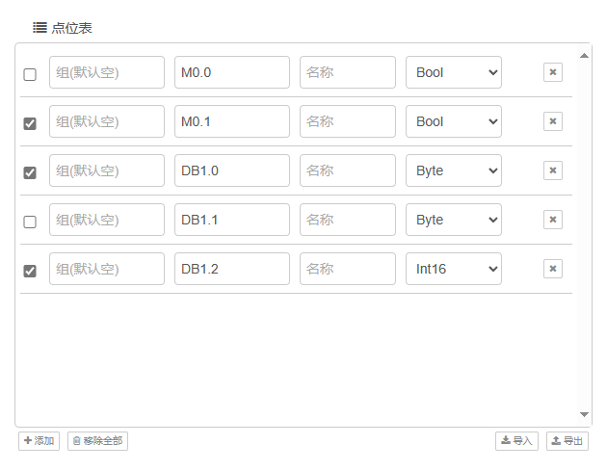Click the list icon beside 点位表
The height and width of the screenshot is (471, 607).
(40, 28)
